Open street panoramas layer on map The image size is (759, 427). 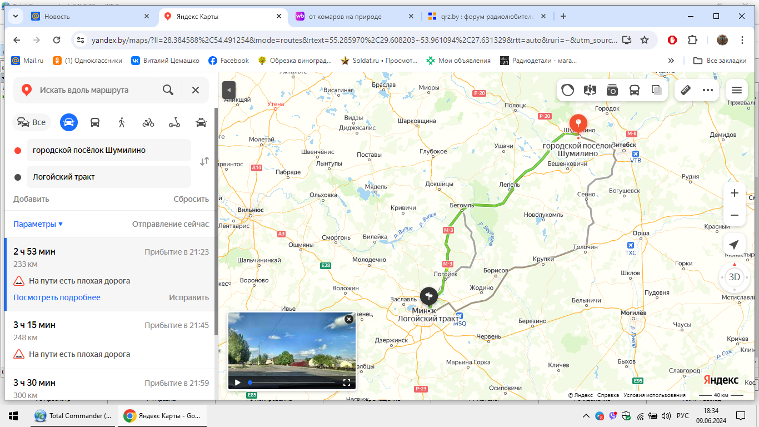590,90
